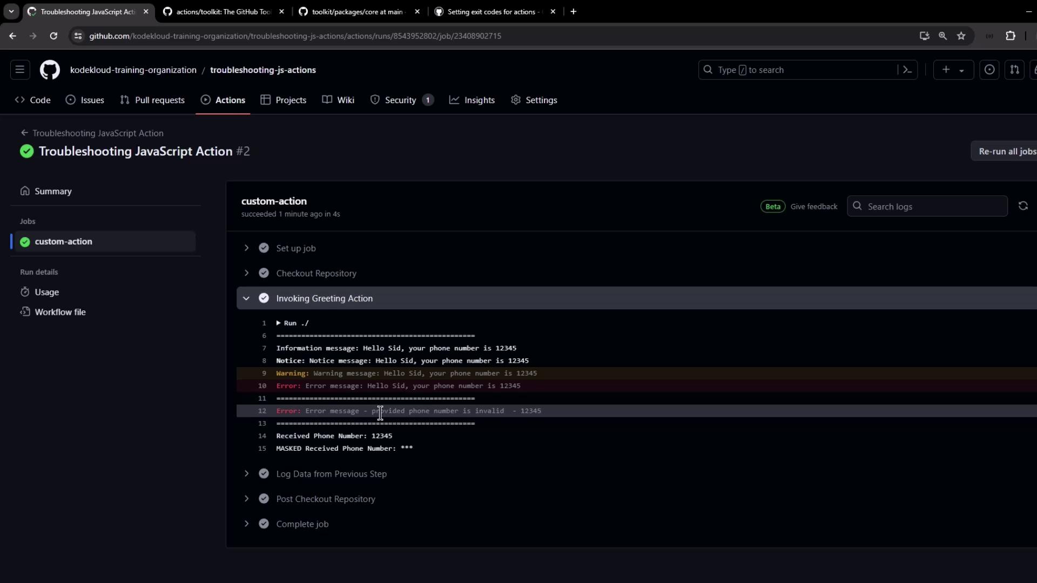Go to the Summary page
1037x583 pixels.
53,191
